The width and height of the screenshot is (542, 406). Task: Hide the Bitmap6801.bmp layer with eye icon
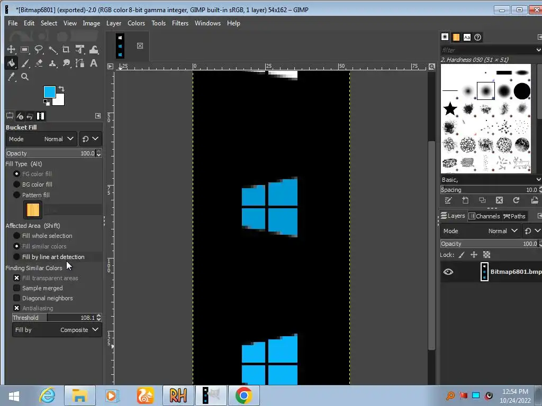tap(448, 272)
